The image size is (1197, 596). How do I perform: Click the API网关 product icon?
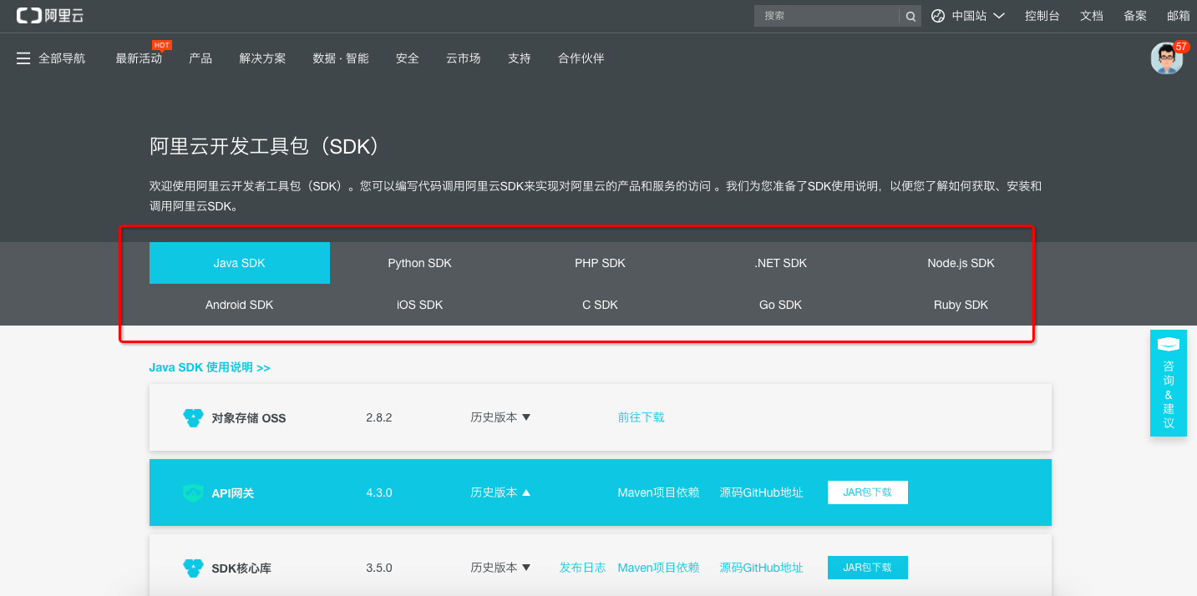[193, 492]
